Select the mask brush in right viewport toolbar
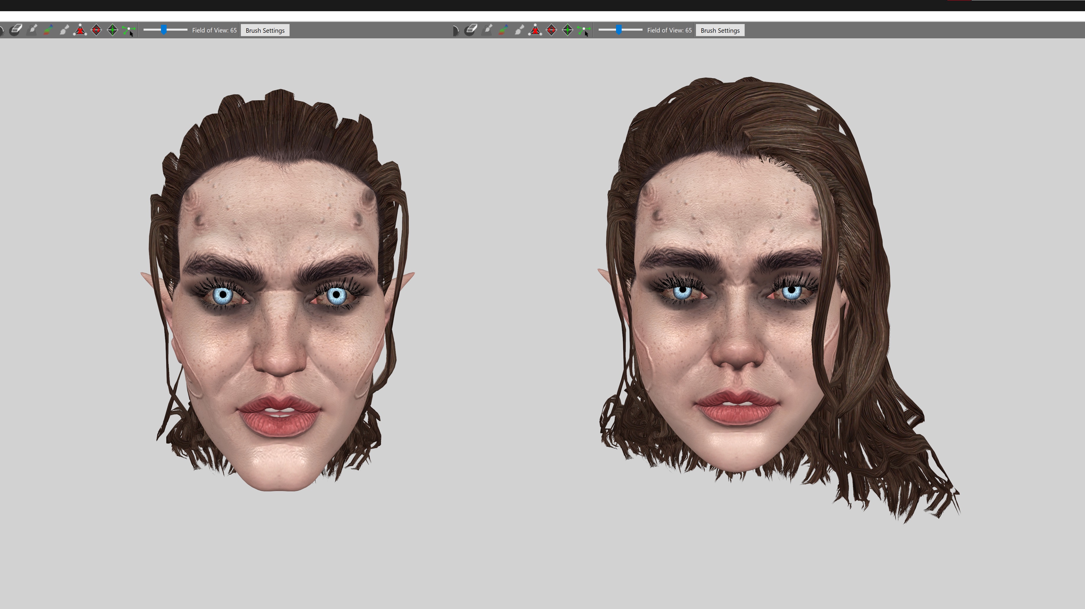The width and height of the screenshot is (1085, 609). pyautogui.click(x=456, y=30)
